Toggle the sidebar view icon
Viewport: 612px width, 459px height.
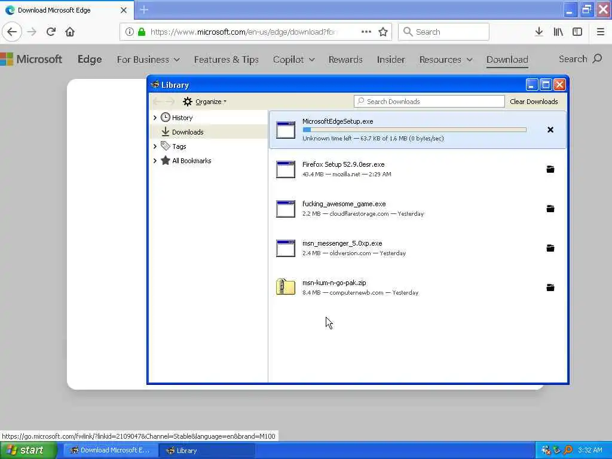577,32
